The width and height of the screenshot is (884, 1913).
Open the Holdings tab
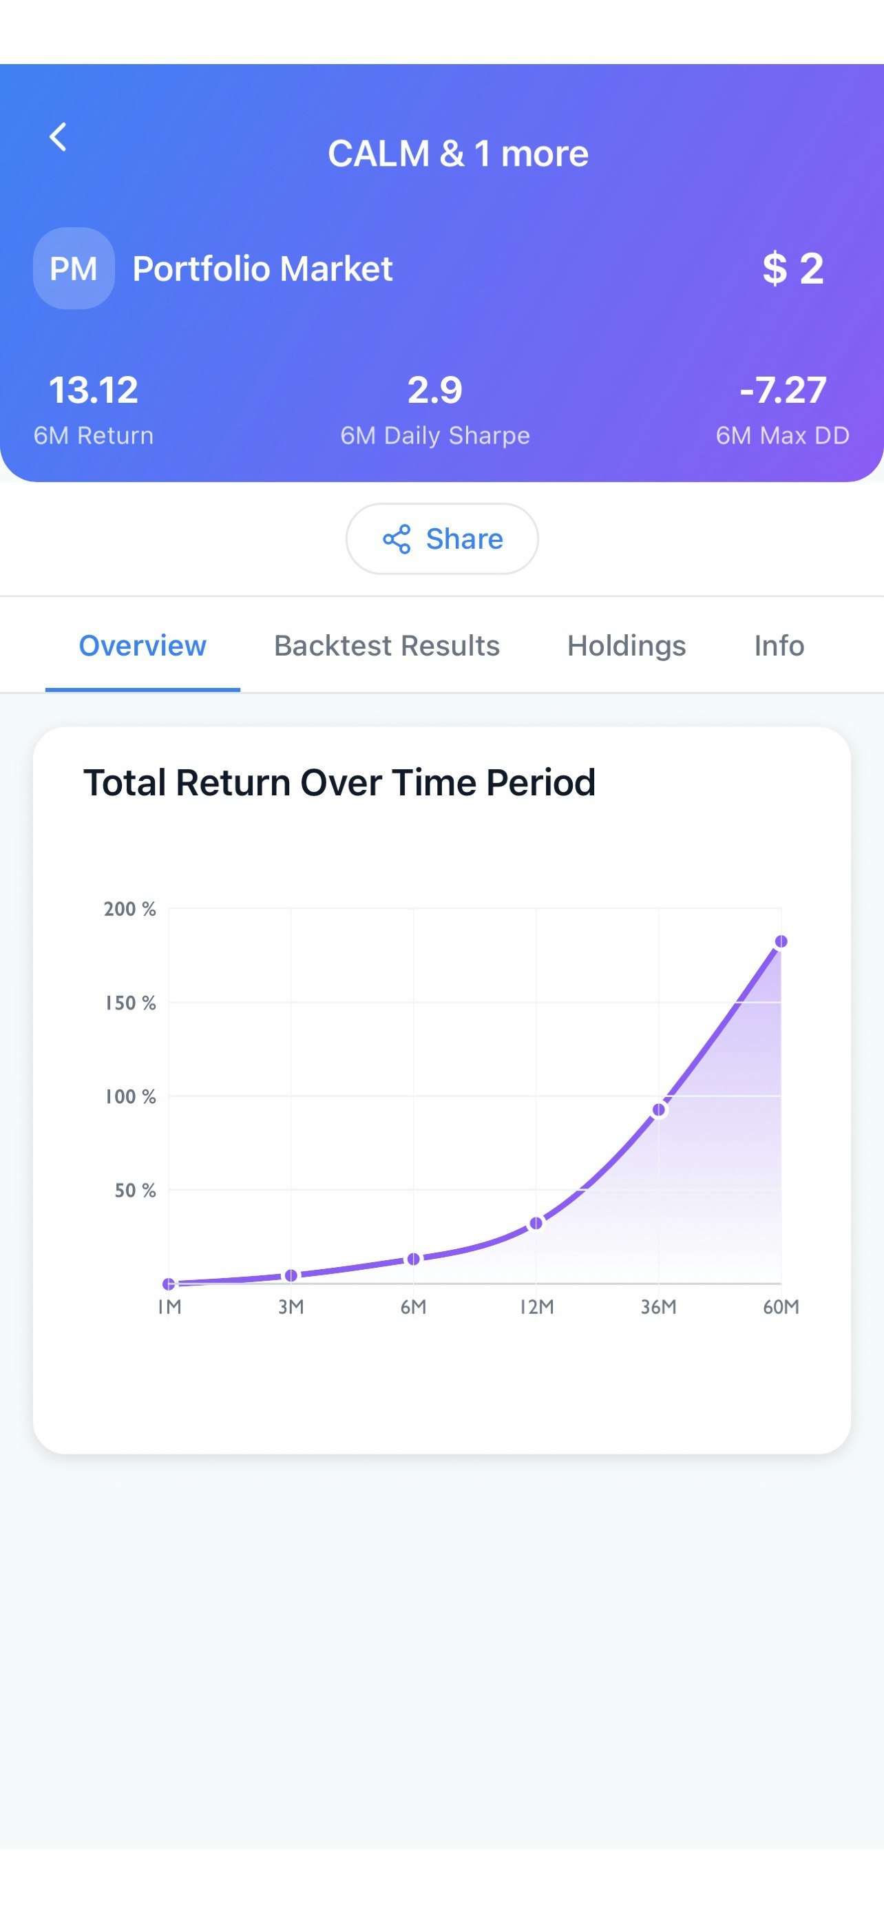coord(626,645)
